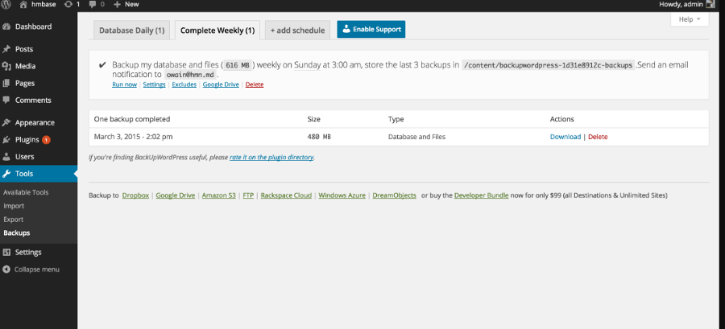Select the Backups submenu item
This screenshot has width=725, height=329.
17,233
